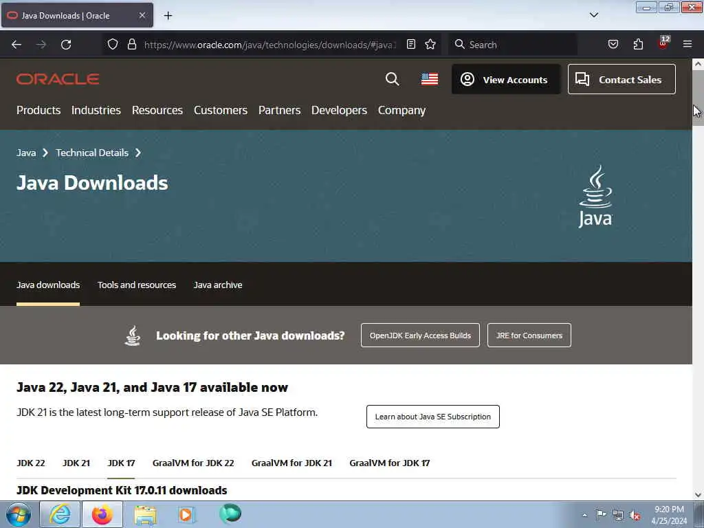704x528 pixels.
Task: Click the forward navigation arrow
Action: (x=41, y=45)
